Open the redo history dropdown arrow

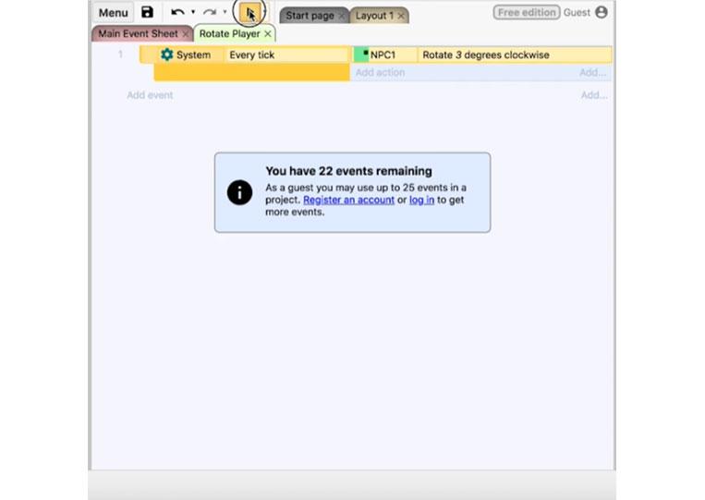click(x=225, y=12)
